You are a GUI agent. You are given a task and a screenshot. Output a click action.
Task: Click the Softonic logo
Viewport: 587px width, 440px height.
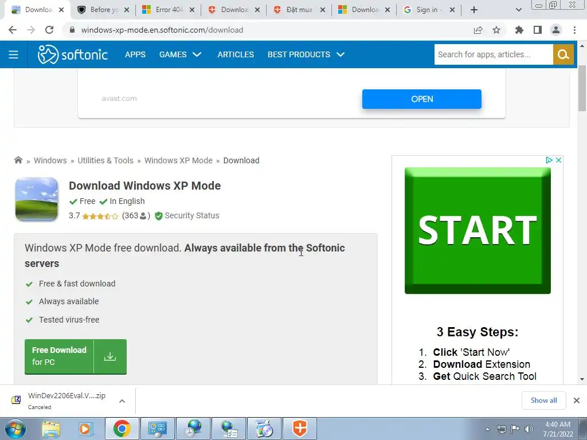coord(73,54)
